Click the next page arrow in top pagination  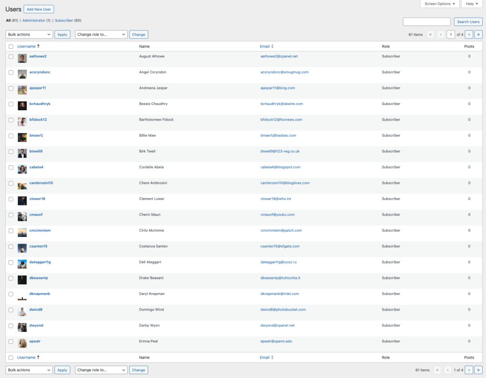(469, 34)
